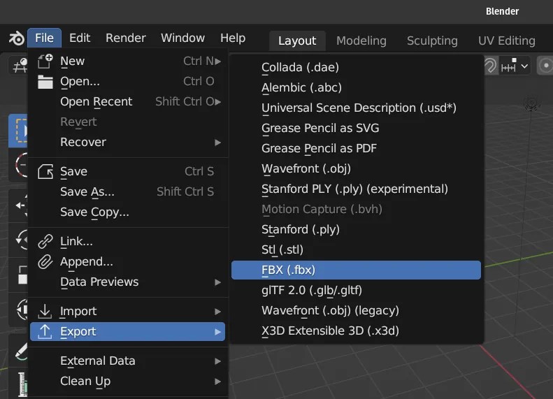Viewport: 553px width, 399px height.
Task: Click the Import download-arrow icon
Action: (x=45, y=311)
